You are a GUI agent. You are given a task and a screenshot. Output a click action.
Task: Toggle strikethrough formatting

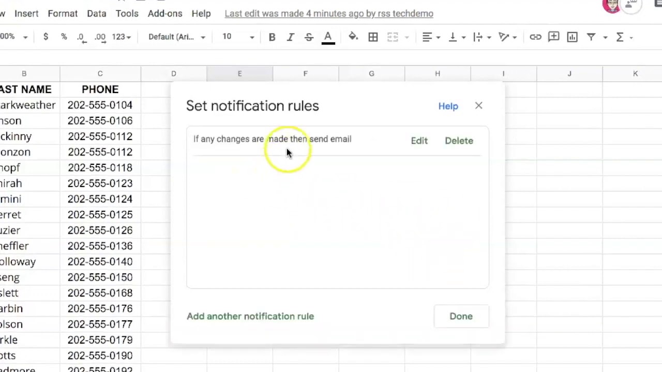point(309,37)
